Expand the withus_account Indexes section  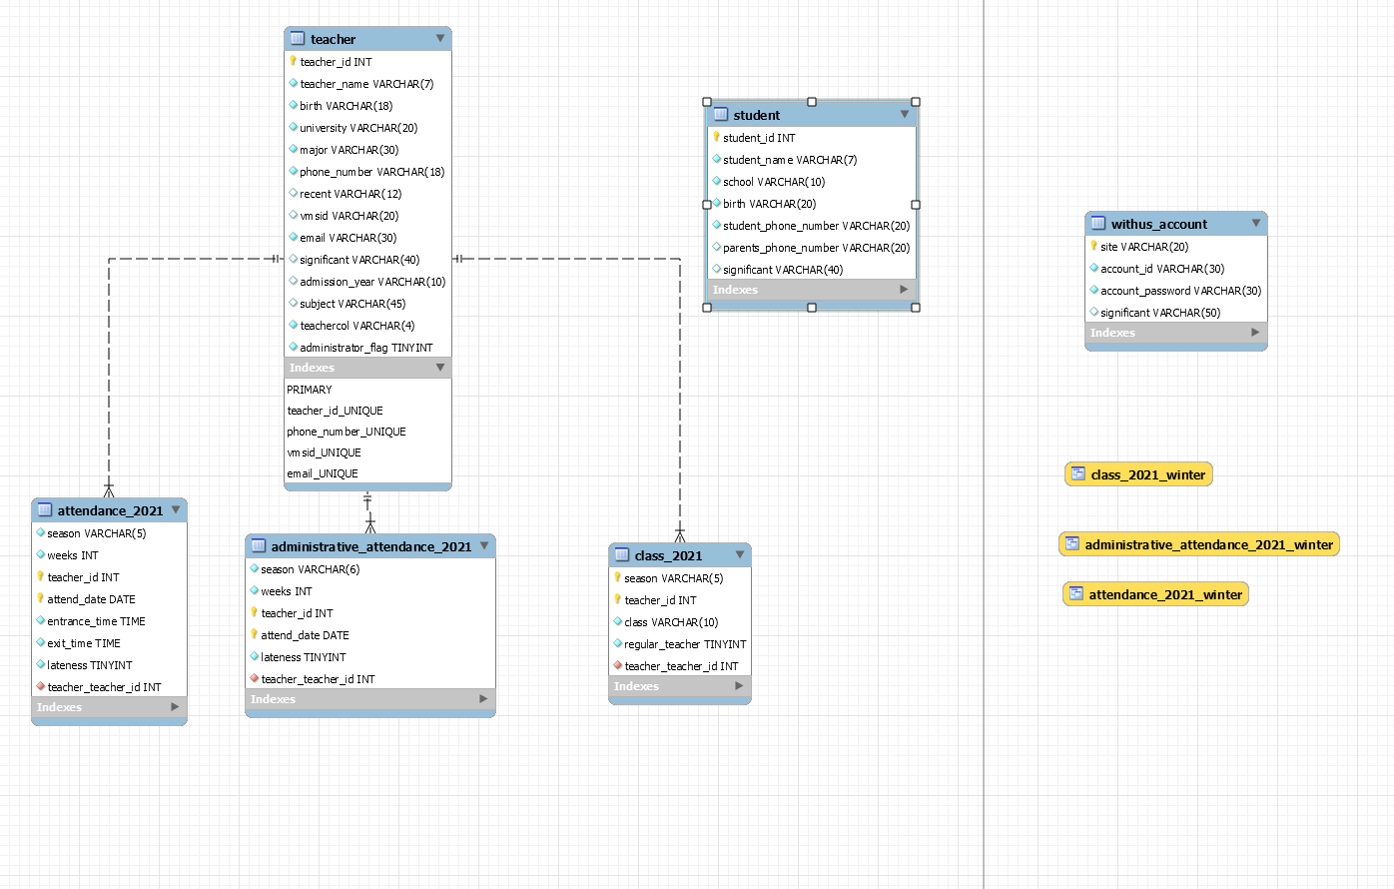tap(1255, 333)
